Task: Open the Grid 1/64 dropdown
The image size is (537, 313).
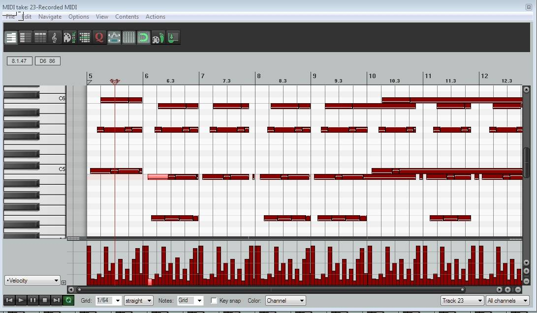Action: coord(109,300)
